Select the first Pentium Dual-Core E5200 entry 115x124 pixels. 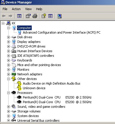tap(57, 97)
